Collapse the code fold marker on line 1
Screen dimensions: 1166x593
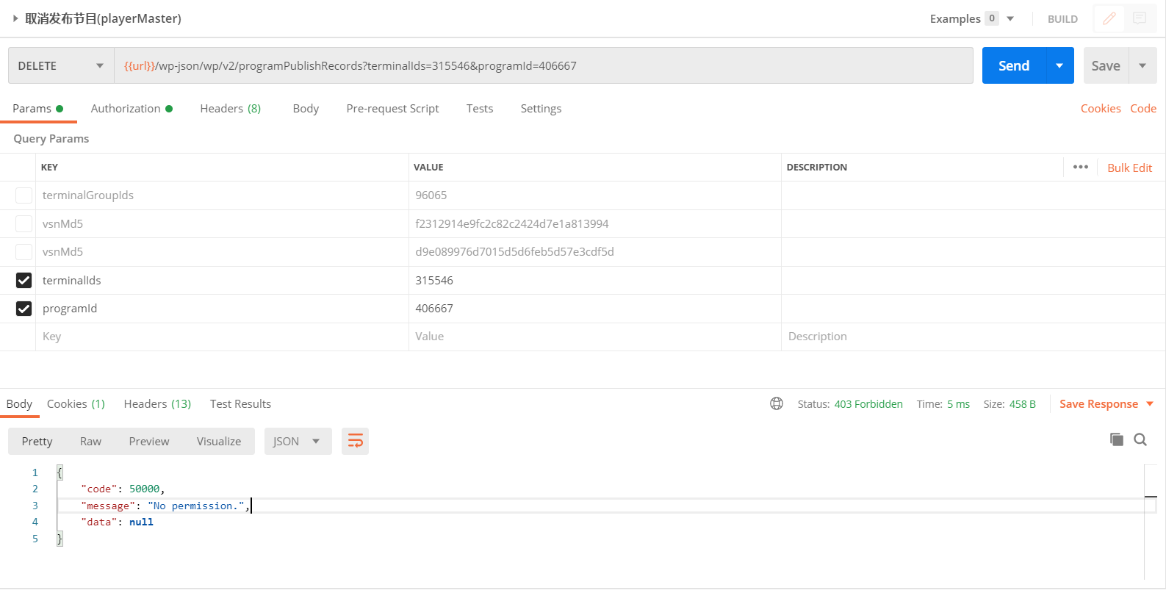(x=60, y=472)
